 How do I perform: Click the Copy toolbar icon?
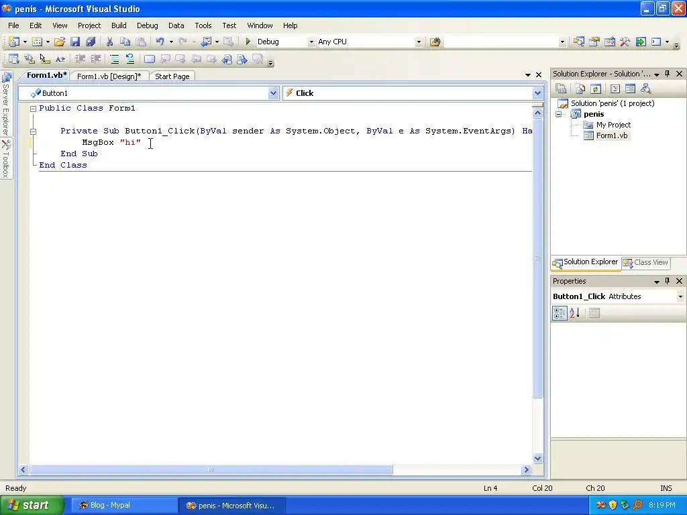(x=125, y=42)
